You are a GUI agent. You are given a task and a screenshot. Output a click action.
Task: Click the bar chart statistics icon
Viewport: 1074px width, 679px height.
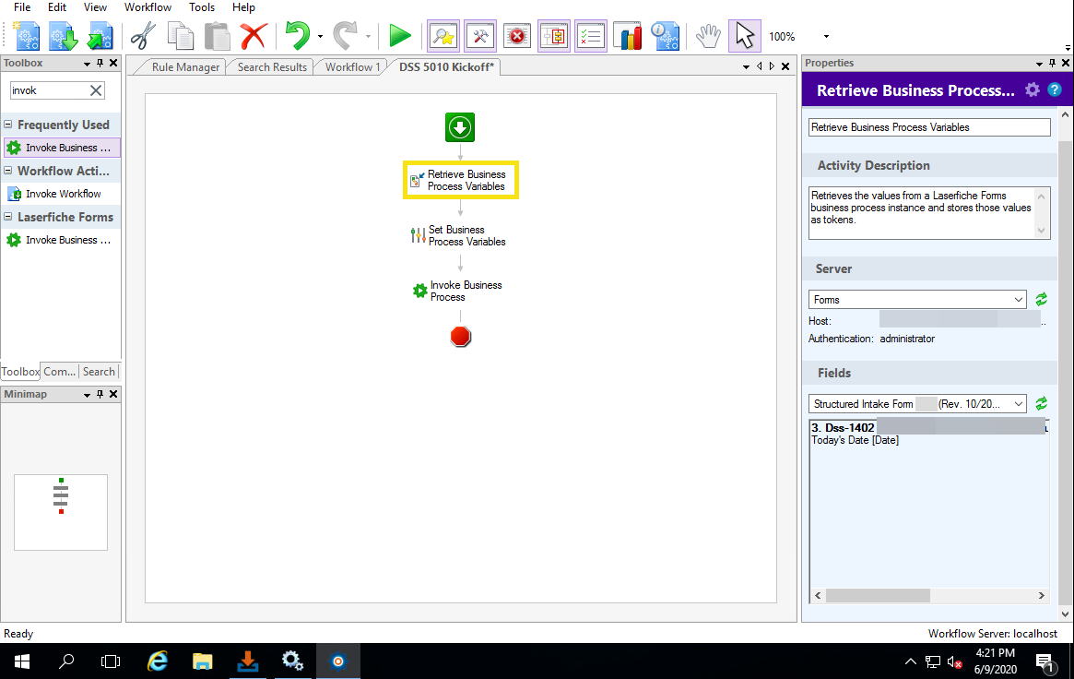tap(628, 37)
